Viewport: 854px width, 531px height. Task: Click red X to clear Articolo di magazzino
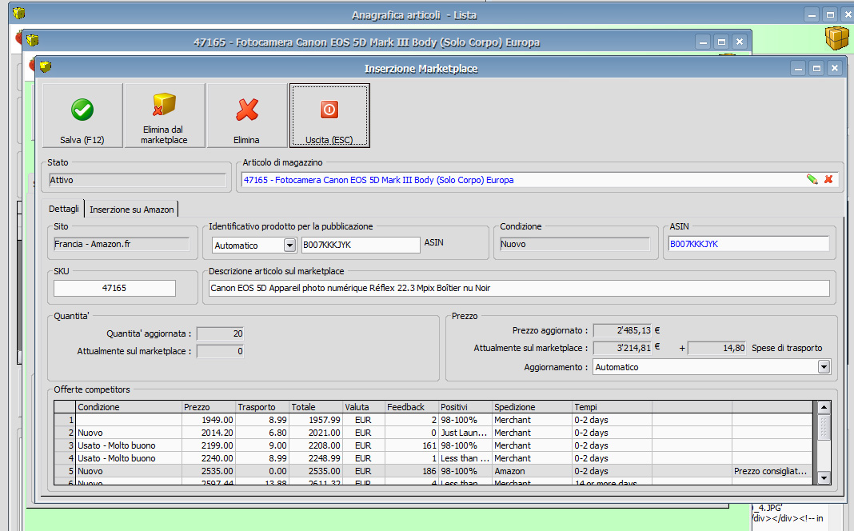pyautogui.click(x=828, y=180)
